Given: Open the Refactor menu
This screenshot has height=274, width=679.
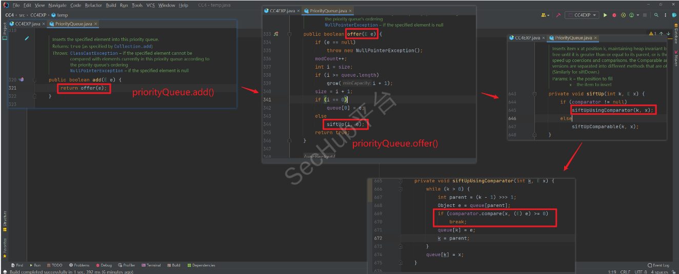Looking at the screenshot, I should point(93,5).
